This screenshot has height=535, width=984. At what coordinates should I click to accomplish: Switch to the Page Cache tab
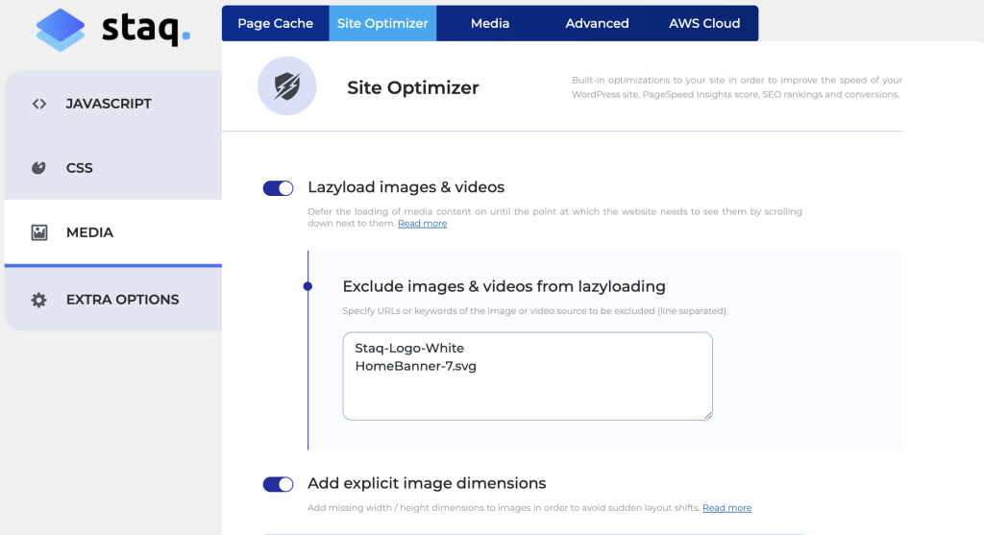tap(275, 23)
